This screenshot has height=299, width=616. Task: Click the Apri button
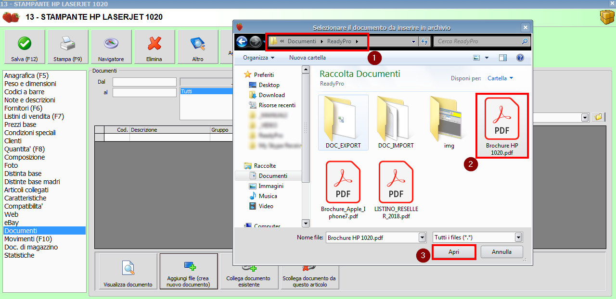point(454,252)
